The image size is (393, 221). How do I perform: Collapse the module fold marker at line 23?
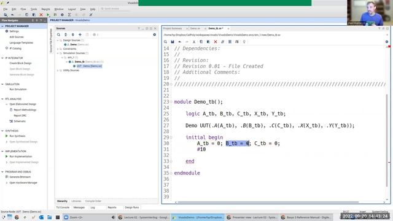pos(171,102)
